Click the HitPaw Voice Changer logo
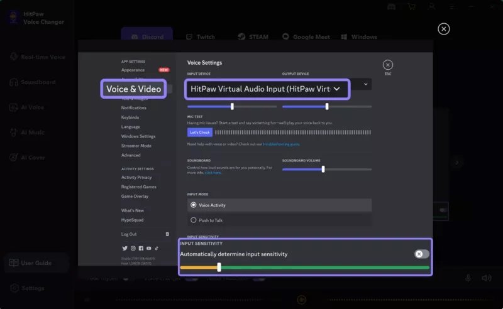The image size is (503, 309). pyautogui.click(x=13, y=18)
